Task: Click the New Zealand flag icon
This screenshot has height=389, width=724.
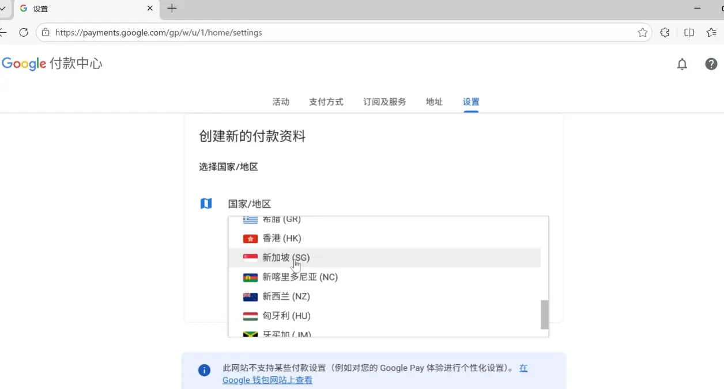Action: click(x=250, y=297)
